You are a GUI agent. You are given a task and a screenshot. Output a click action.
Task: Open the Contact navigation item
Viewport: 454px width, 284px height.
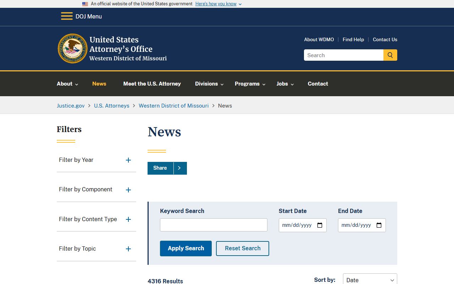tap(318, 84)
